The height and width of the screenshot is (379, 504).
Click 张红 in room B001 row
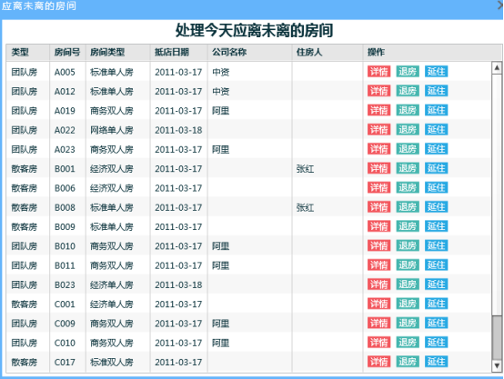(x=305, y=169)
